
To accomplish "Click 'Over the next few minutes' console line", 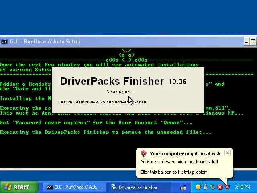I will [x=99, y=65].
